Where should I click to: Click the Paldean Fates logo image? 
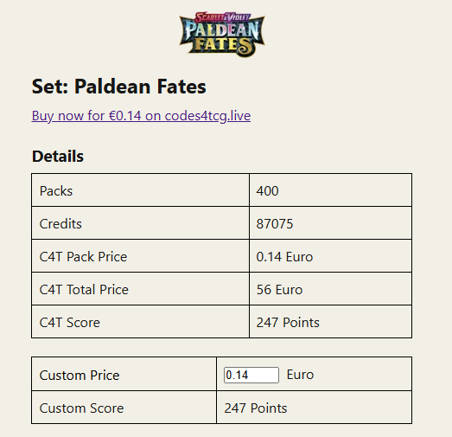pyautogui.click(x=222, y=35)
